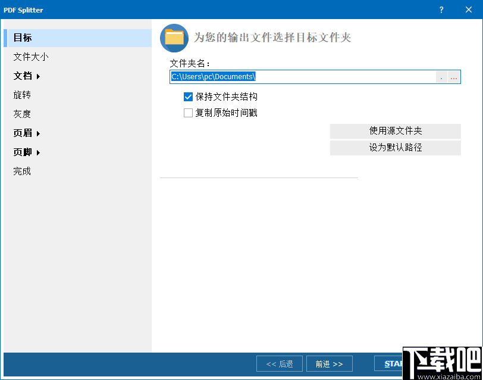Click the small dot button beside browse
The image size is (483, 380).
(441, 77)
